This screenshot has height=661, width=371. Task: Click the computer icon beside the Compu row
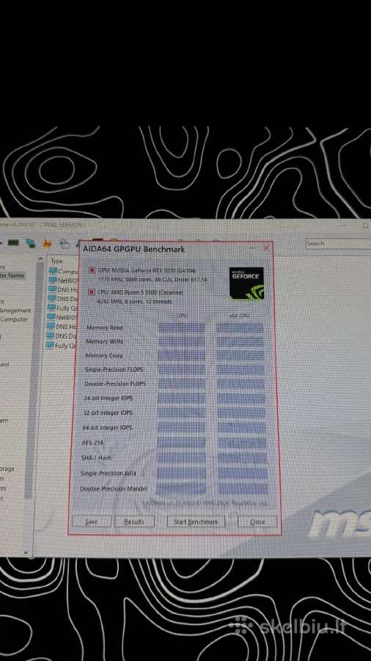53,270
